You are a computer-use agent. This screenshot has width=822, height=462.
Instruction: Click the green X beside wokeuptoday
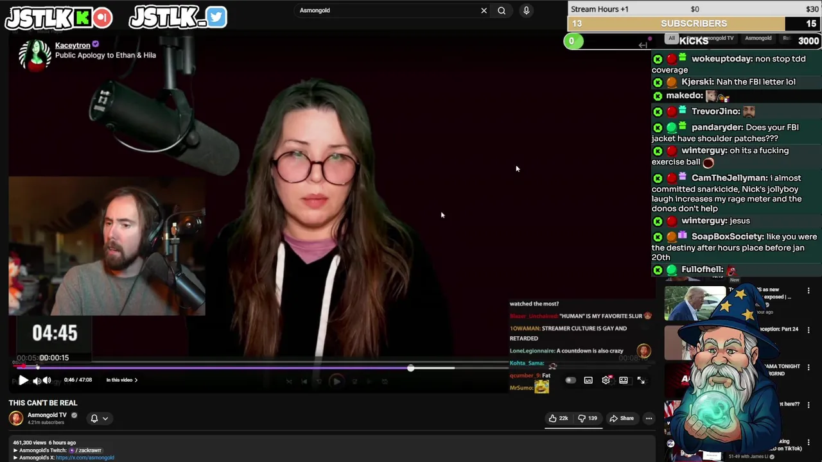[x=658, y=59]
